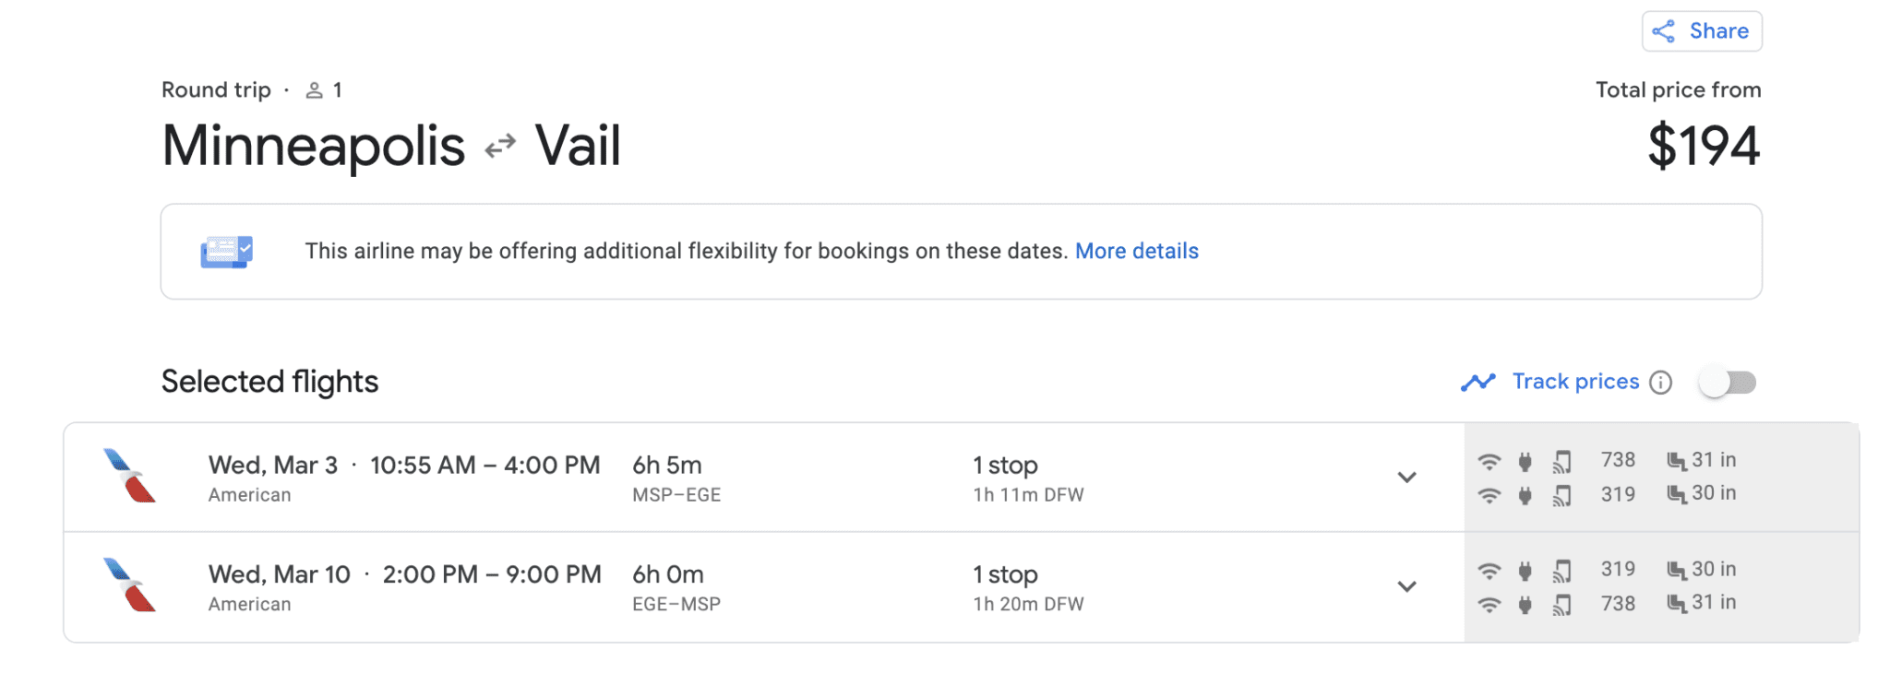Click the 31 in legroom icon for the outbound flight
The image size is (1890, 673).
1676,460
